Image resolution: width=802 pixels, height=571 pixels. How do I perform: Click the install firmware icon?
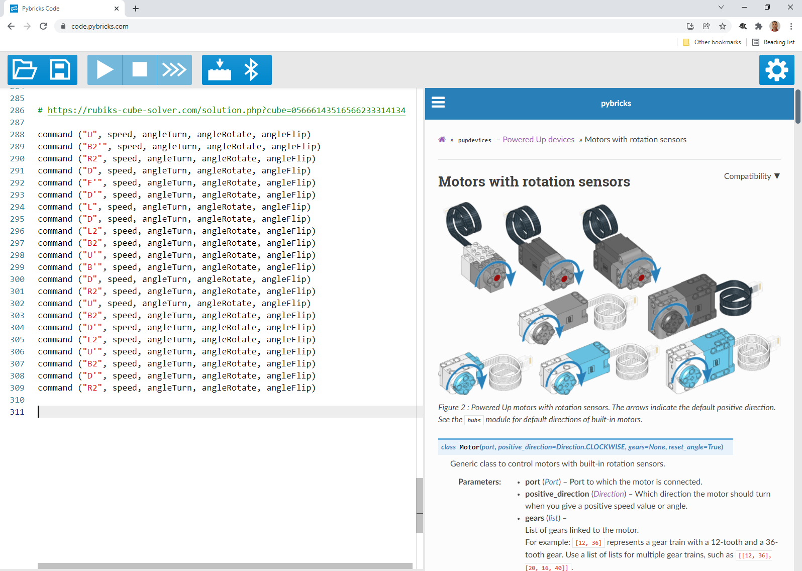coord(220,70)
